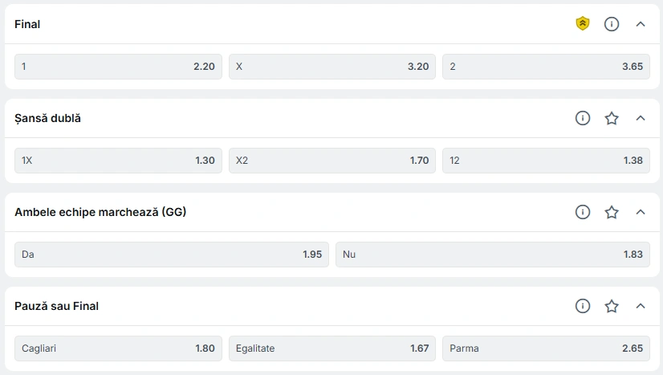663x375 pixels.
Task: Open info for Ambele echipe marchează market
Action: point(582,212)
